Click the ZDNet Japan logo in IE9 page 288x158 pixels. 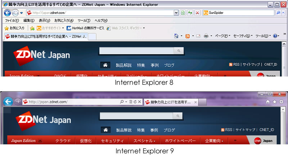(43, 121)
